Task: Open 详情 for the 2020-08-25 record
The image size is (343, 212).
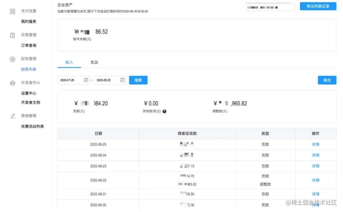Action: (x=315, y=144)
